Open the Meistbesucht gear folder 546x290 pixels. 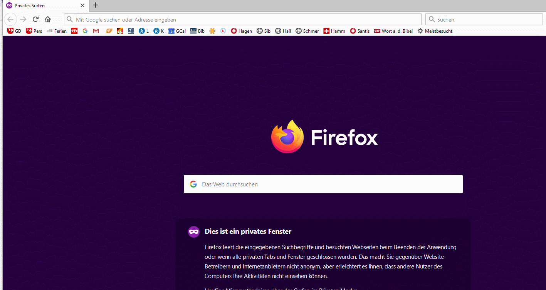435,31
